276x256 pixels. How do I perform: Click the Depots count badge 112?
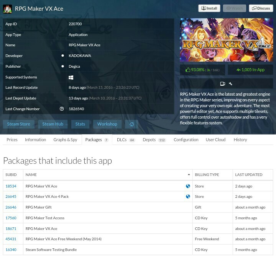[x=162, y=140]
